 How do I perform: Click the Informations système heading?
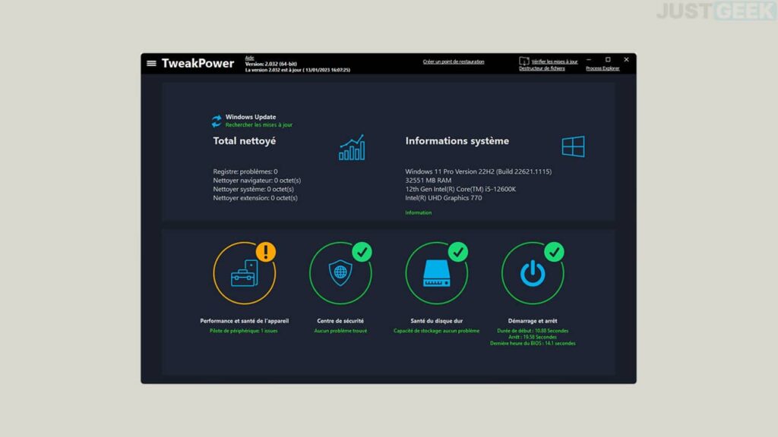(x=457, y=141)
